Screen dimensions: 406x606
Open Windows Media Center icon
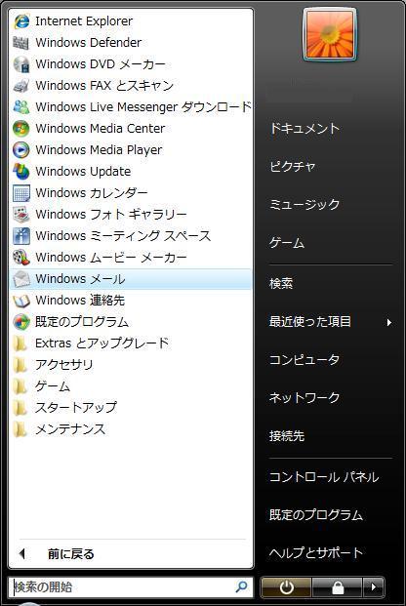coord(21,128)
